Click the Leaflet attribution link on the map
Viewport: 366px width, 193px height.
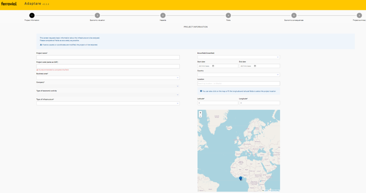[266, 190]
